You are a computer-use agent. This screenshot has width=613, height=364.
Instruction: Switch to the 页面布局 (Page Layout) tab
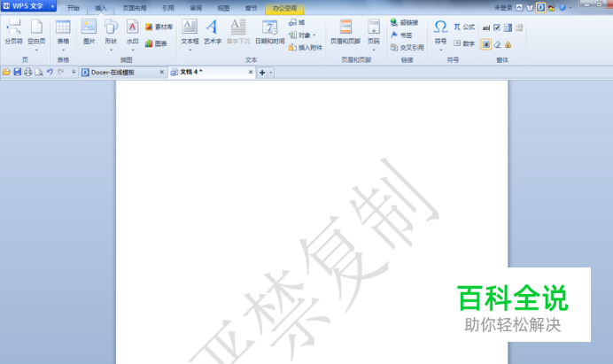tap(135, 8)
